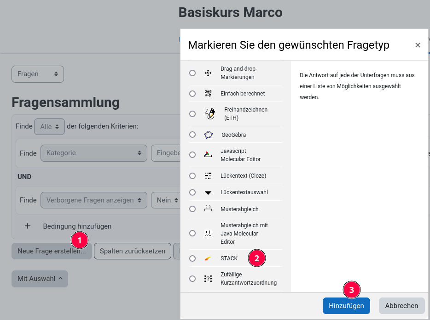Click Neue Frage erstellen

(x=51, y=251)
